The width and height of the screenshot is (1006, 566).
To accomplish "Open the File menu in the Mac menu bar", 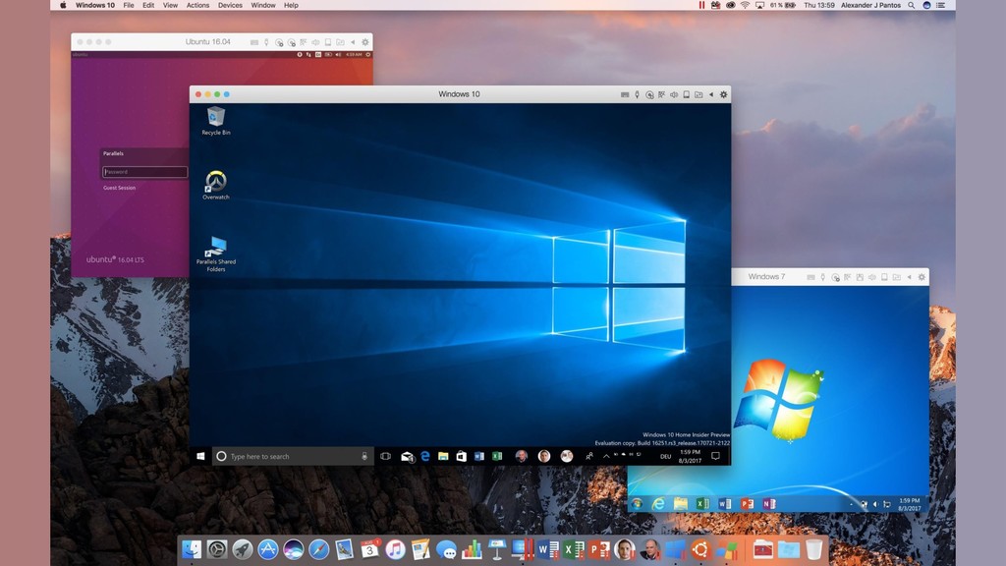I will (x=129, y=5).
